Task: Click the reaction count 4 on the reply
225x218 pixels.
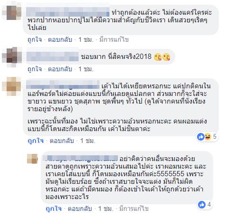Action: coord(209,205)
